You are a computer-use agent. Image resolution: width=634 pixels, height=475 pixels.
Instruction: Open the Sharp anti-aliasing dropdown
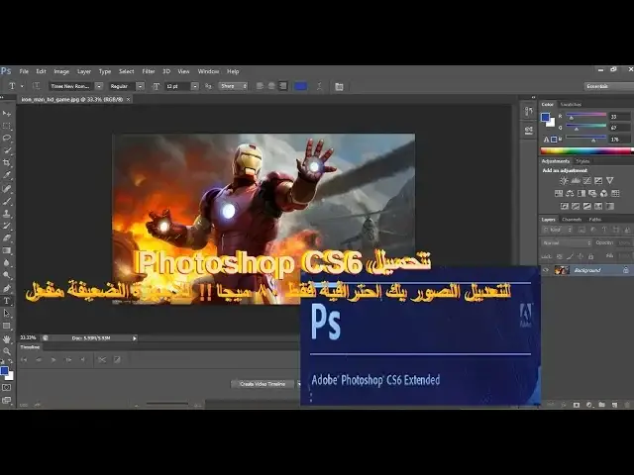click(234, 86)
